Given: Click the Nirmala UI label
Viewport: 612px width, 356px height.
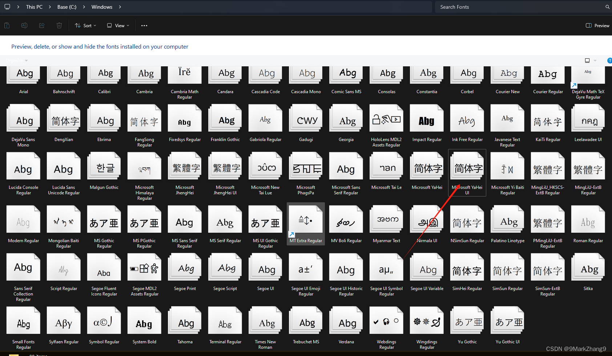Looking at the screenshot, I should pos(427,241).
